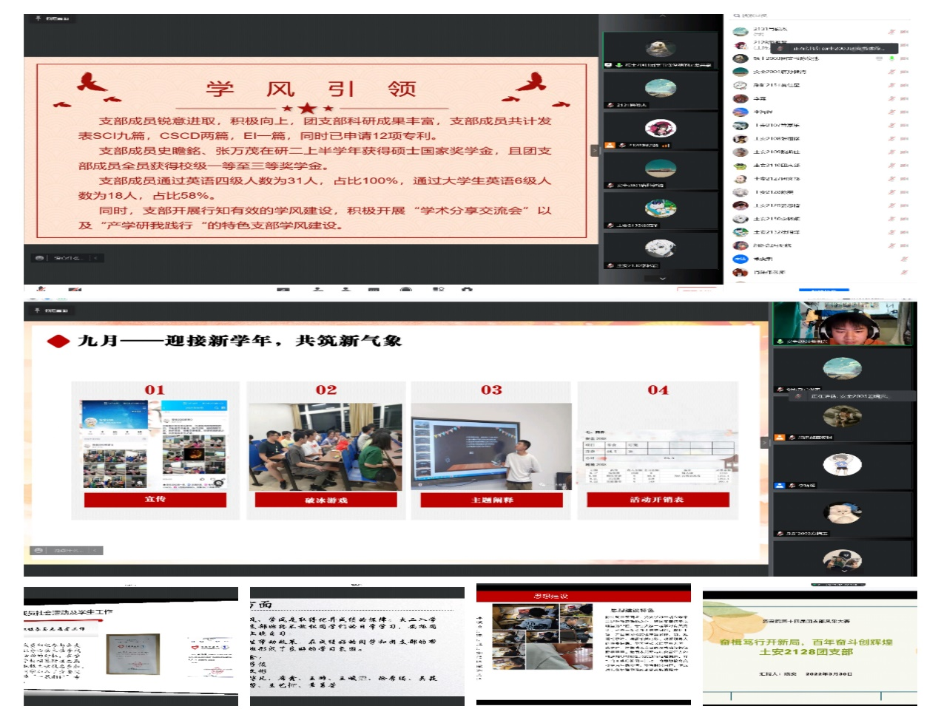The image size is (941, 720).
Task: Toggle the green active mic in participant list
Action: click(x=891, y=58)
